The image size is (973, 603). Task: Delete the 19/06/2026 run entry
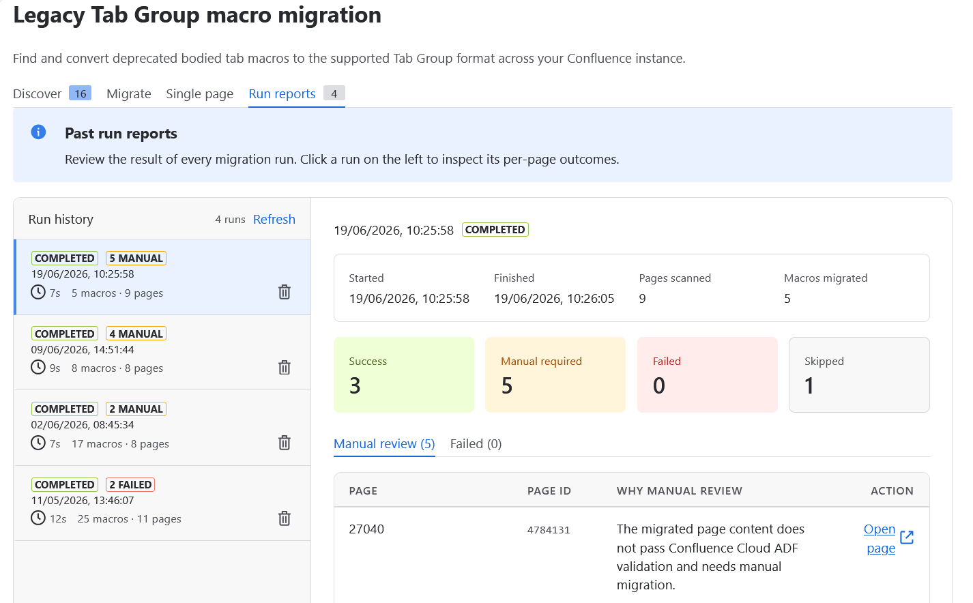pos(285,292)
